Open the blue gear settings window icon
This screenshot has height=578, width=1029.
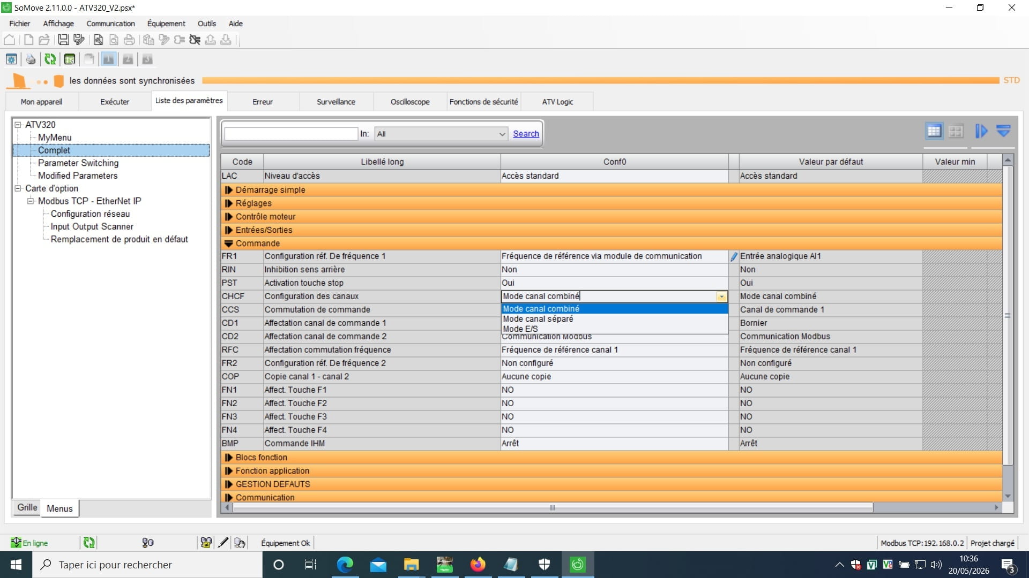click(x=11, y=59)
